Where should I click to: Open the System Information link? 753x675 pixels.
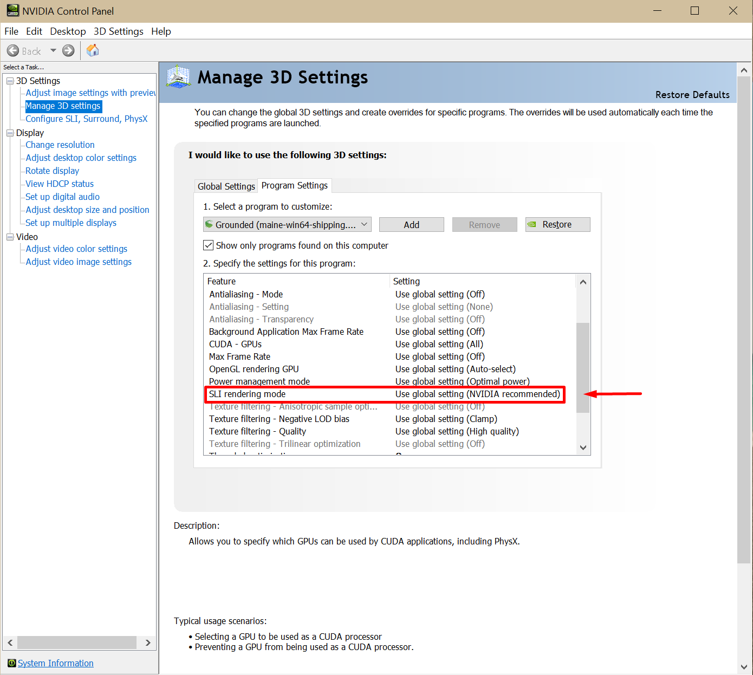pos(56,663)
